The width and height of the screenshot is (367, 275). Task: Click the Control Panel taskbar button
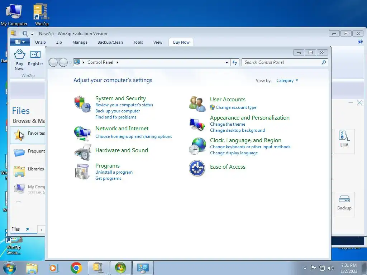click(x=143, y=268)
